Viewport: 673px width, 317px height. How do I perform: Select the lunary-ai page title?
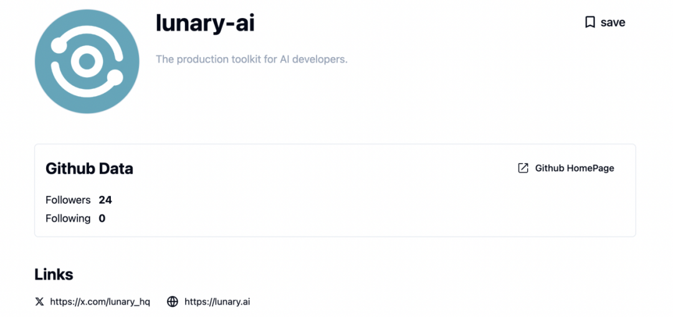tap(205, 23)
